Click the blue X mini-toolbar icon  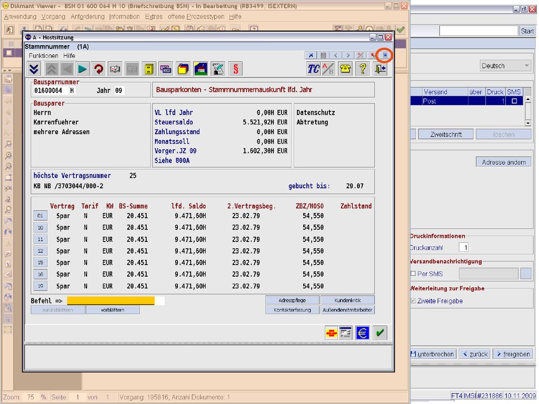pos(311,55)
